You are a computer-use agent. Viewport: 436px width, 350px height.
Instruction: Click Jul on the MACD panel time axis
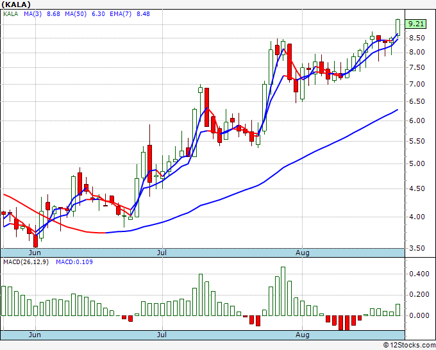162,335
